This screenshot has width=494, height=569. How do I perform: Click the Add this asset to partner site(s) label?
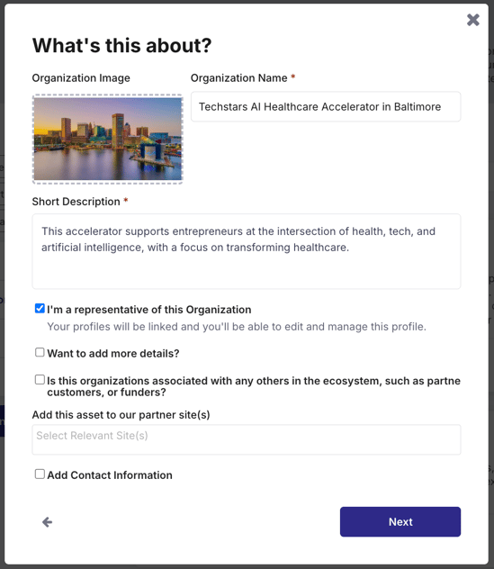(121, 415)
